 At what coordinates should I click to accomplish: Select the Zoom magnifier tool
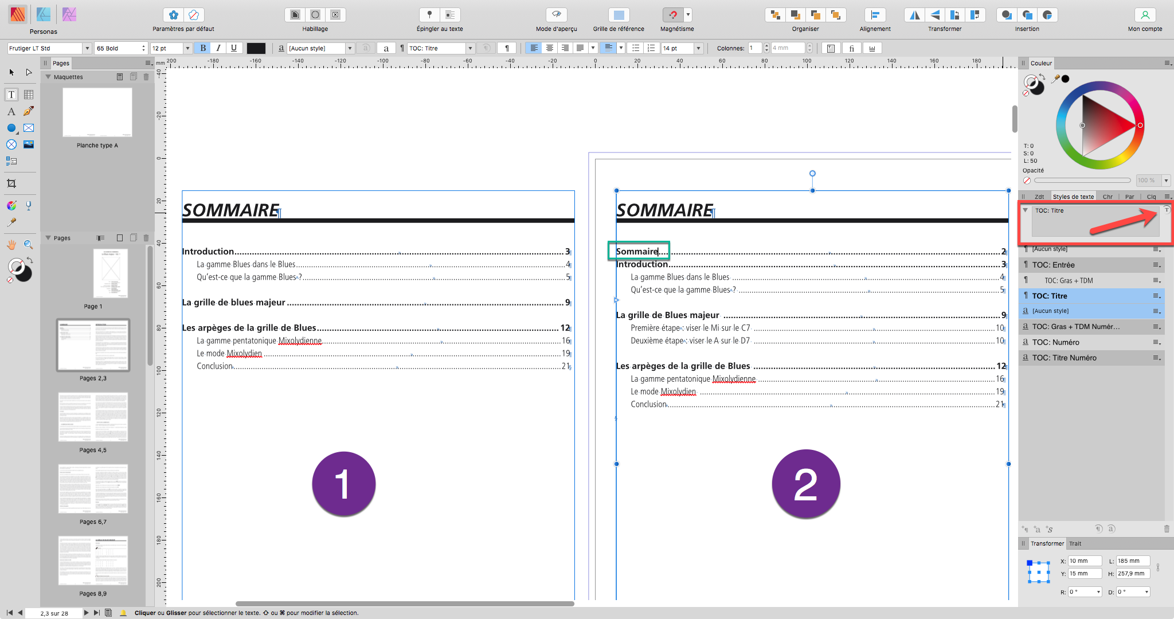pyautogui.click(x=28, y=245)
